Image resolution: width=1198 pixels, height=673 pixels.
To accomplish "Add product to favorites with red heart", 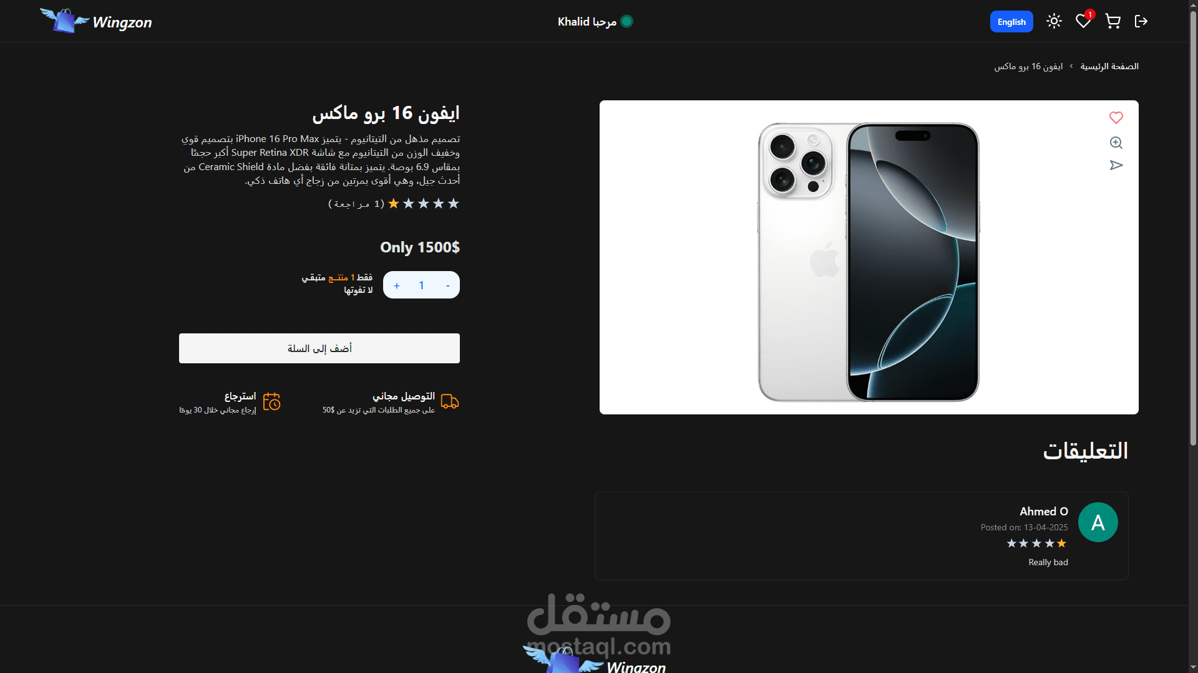I will [1116, 118].
